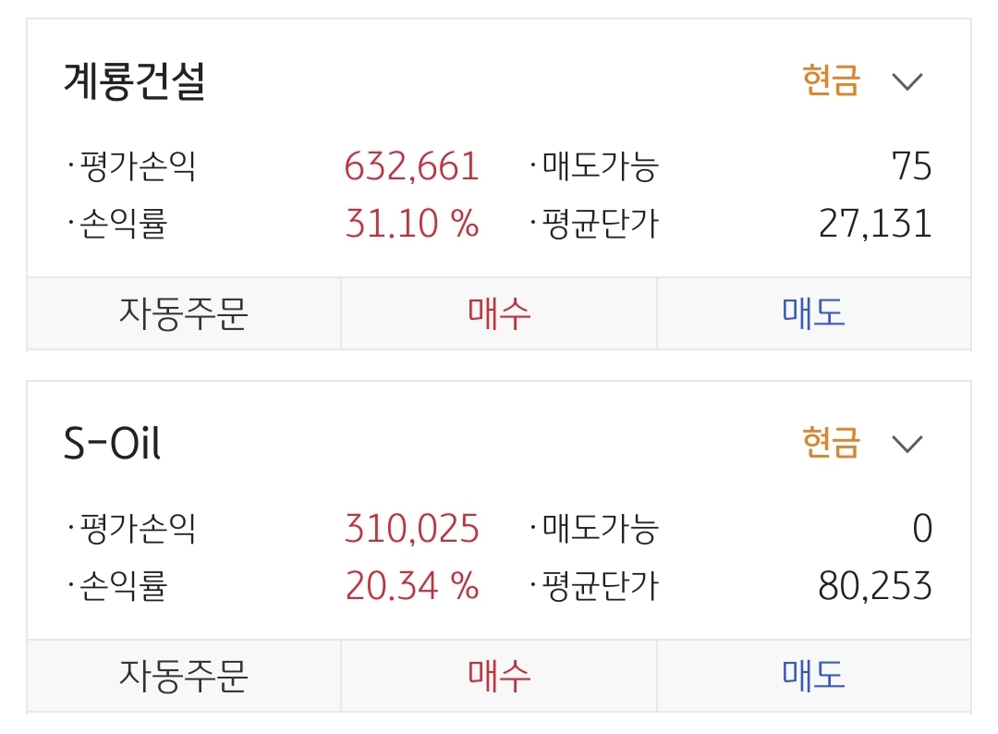Viewport: 998px width, 734px height.
Task: Tap 매도 to sell S-Oil
Action: tap(813, 676)
